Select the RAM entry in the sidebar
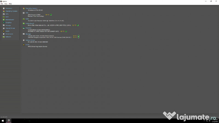 pyautogui.click(x=7, y=17)
